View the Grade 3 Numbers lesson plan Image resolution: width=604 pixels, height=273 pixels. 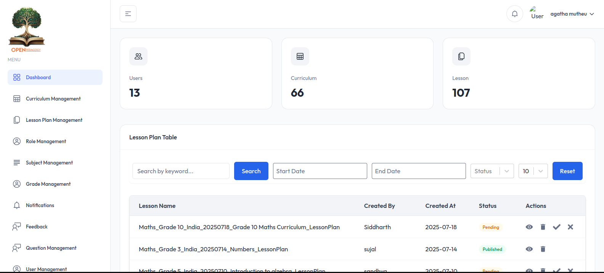point(529,249)
